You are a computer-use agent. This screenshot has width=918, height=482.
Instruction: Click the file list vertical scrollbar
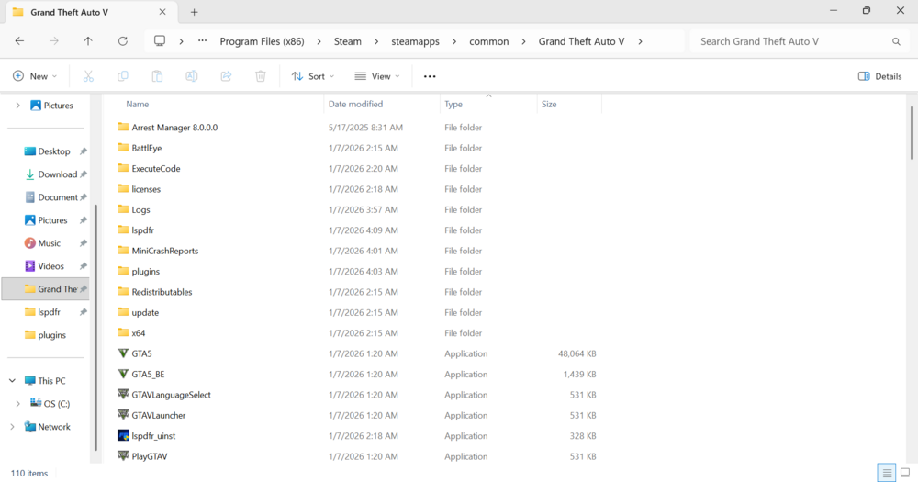point(912,133)
